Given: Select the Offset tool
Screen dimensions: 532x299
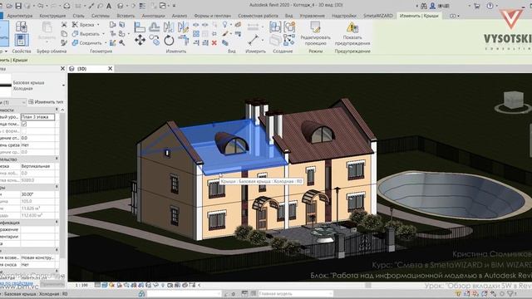Looking at the screenshot, I should 154,27.
